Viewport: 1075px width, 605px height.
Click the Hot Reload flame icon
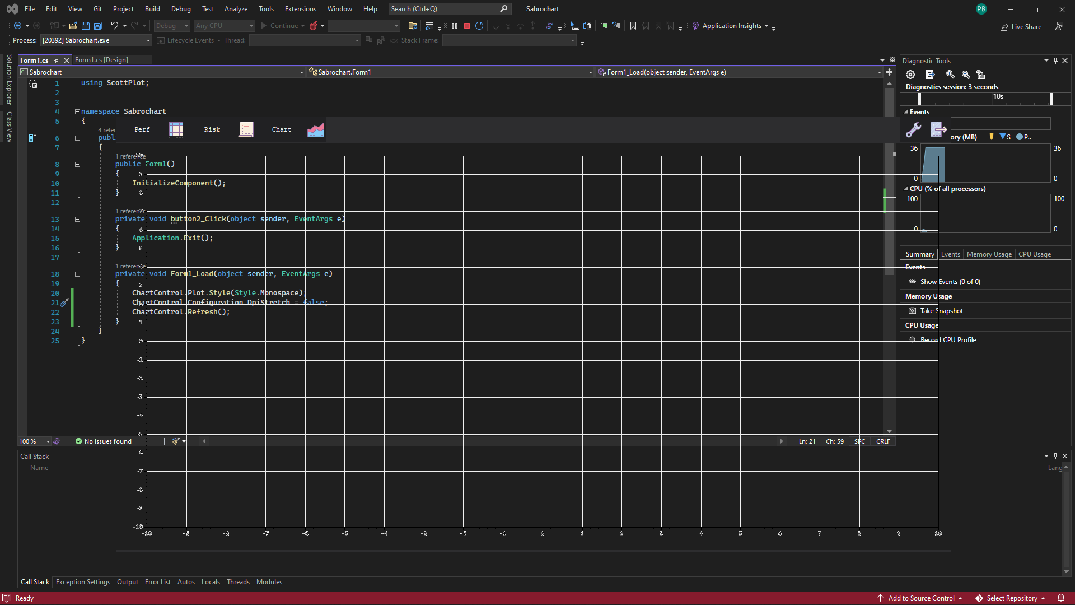(314, 26)
